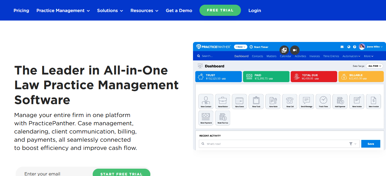The height and width of the screenshot is (176, 386).
Task: Expand the Solutions dropdown menu
Action: (x=110, y=11)
